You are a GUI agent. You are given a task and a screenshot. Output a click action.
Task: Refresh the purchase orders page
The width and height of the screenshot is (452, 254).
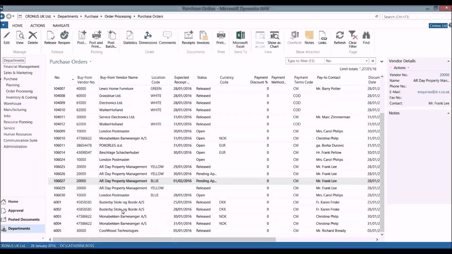point(340,38)
